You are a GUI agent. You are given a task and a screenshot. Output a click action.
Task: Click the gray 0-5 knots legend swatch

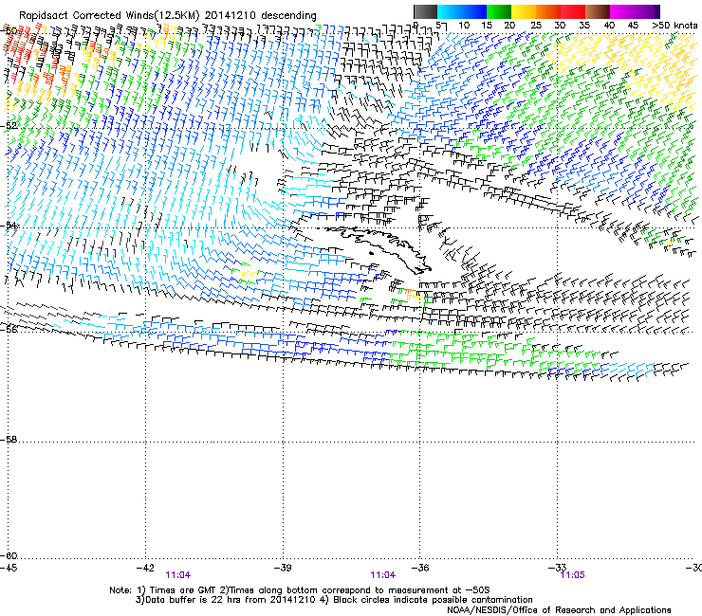425,11
